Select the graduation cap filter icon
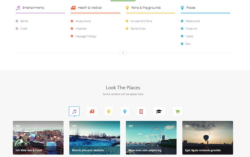The width and height of the screenshot is (250, 157). [x=159, y=111]
